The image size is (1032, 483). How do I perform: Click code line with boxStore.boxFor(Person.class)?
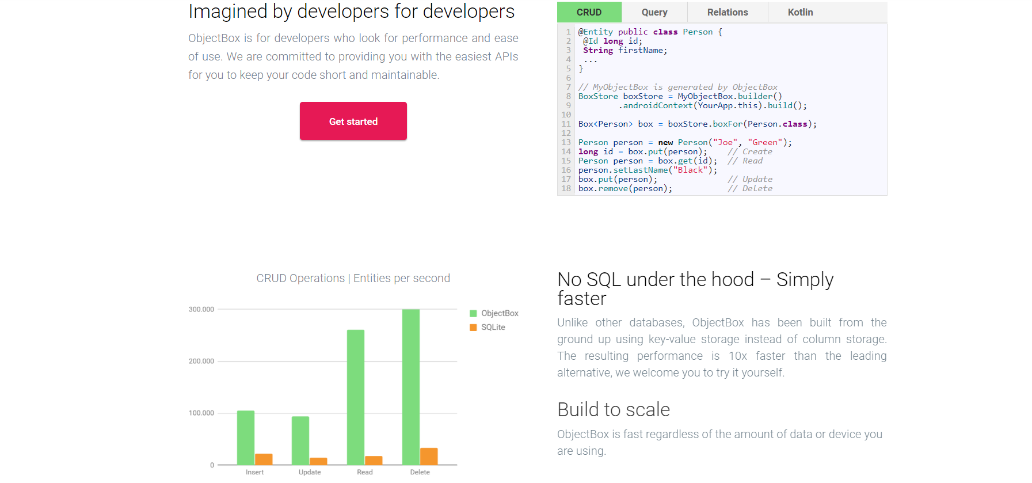(697, 124)
